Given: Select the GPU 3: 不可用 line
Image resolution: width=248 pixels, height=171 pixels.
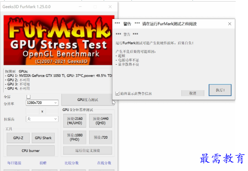Looking at the screenshot, I should [x=17, y=84].
